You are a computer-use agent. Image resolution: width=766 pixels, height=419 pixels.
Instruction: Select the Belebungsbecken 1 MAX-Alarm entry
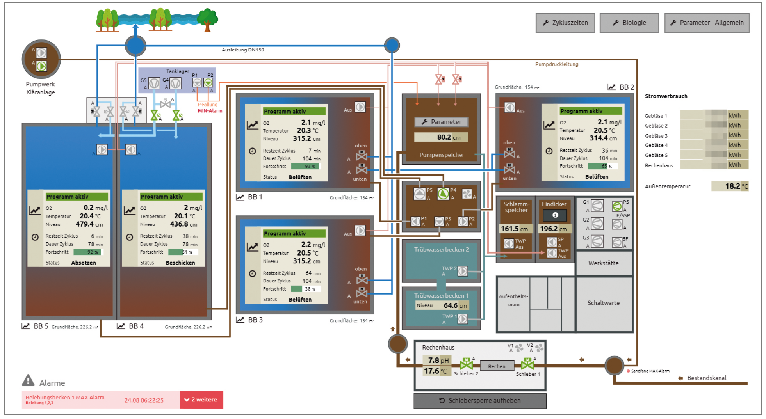pos(101,400)
